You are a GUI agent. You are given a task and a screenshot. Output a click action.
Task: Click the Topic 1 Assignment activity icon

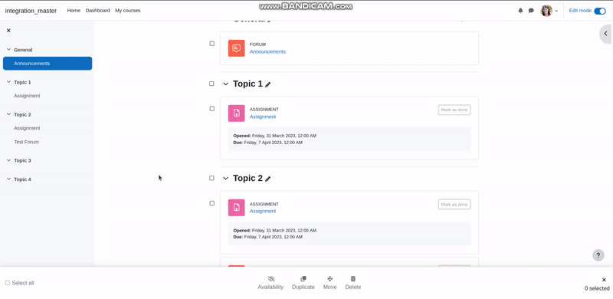(x=237, y=113)
